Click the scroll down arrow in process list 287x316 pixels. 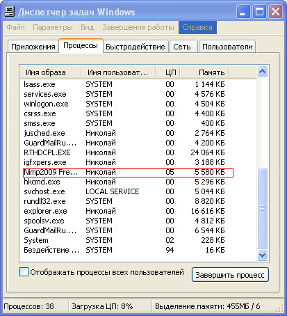[x=262, y=255]
